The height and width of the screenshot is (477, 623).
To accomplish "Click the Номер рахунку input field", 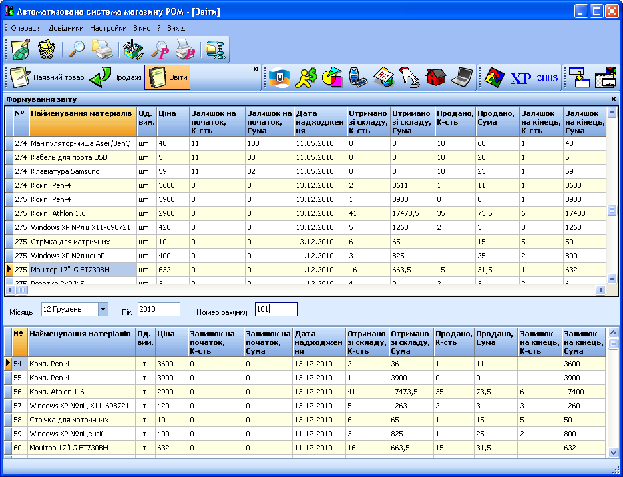I will (x=276, y=309).
